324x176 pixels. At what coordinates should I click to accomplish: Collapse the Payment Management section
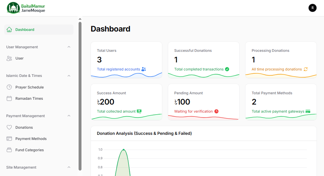69,116
